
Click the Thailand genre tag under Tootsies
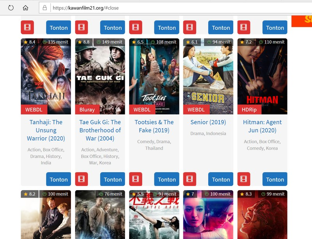154,148
